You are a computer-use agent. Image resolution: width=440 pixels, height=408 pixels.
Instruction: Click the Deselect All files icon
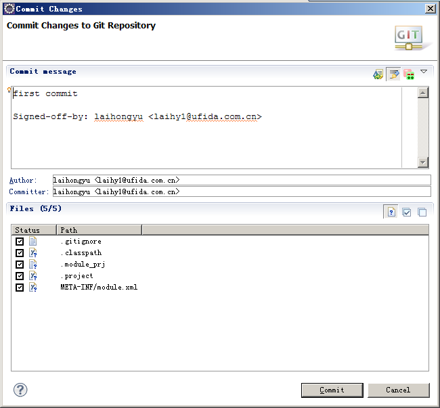point(422,212)
